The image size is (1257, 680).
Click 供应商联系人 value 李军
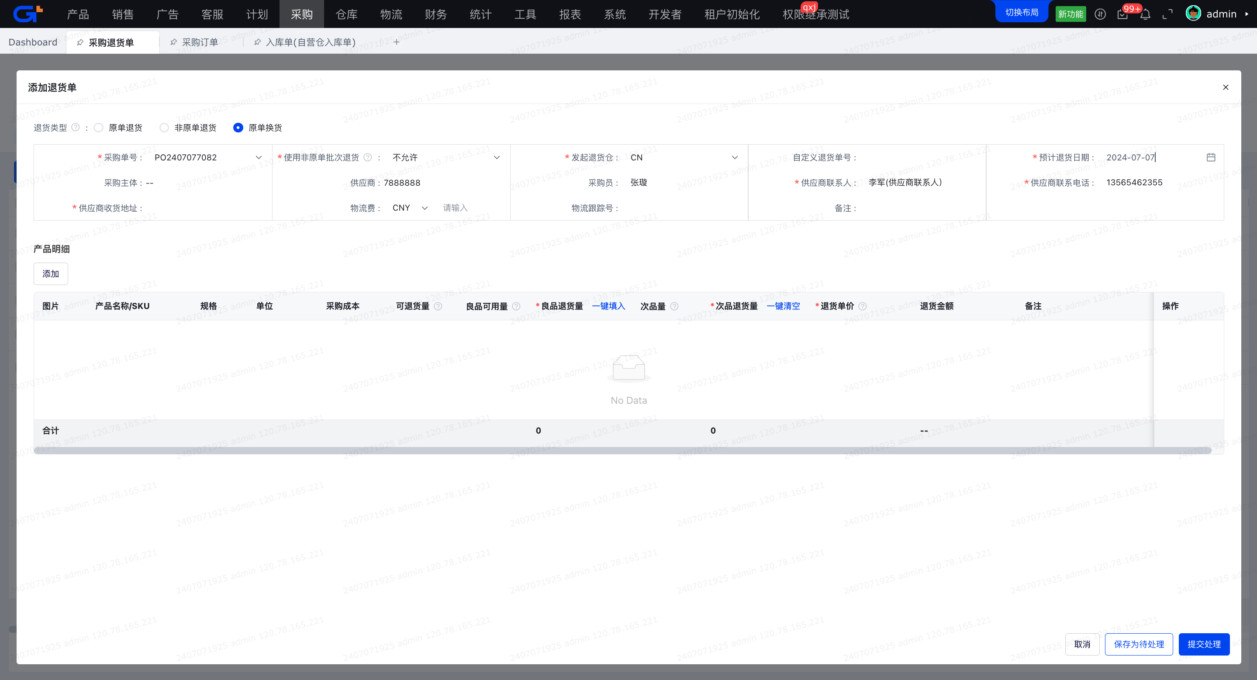tap(905, 183)
